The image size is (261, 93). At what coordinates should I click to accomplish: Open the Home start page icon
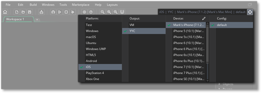pos(5,12)
